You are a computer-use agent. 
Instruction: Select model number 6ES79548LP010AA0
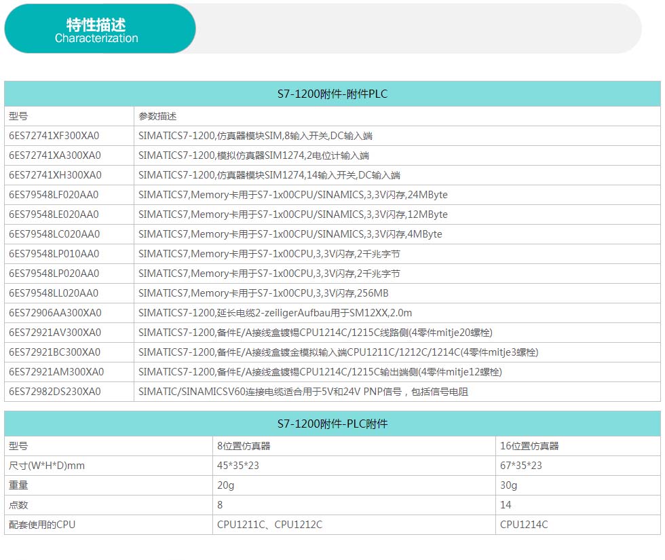click(54, 254)
